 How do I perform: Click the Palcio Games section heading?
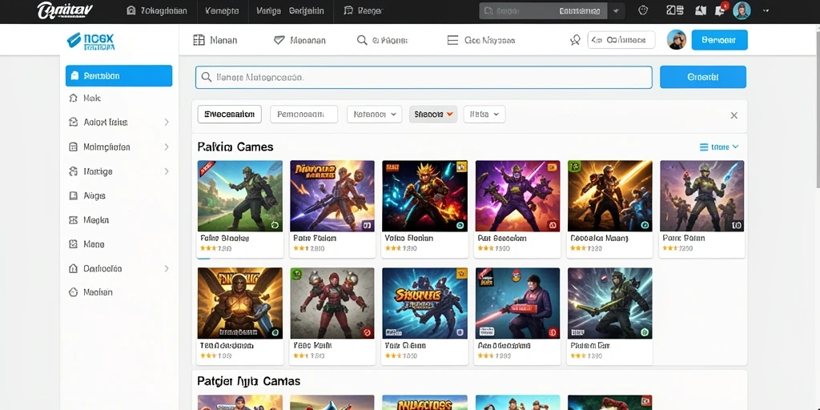pos(235,147)
